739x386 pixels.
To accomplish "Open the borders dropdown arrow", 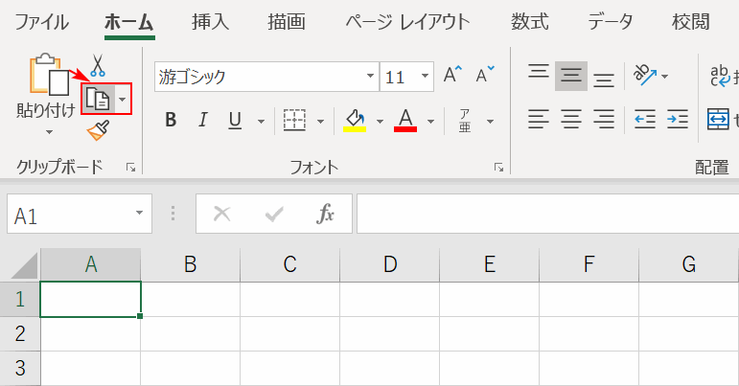I will [x=320, y=122].
